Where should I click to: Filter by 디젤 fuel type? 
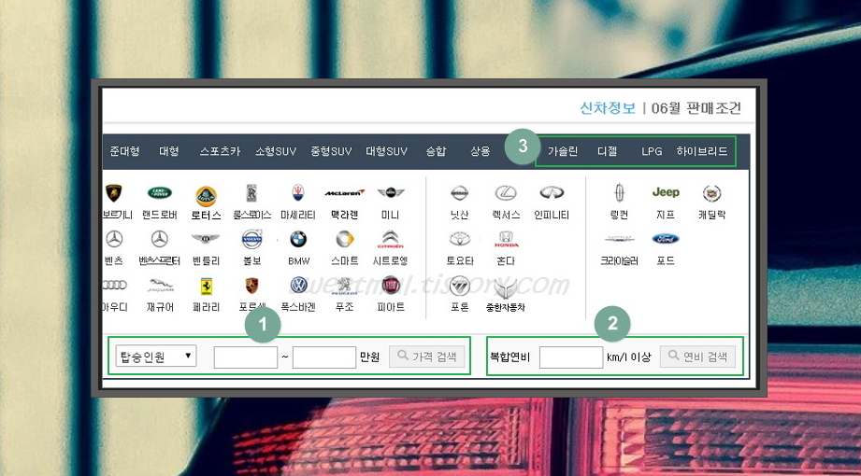click(x=608, y=151)
